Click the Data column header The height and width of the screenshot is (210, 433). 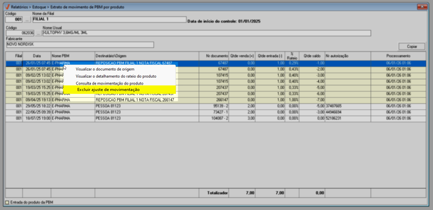[37, 56]
